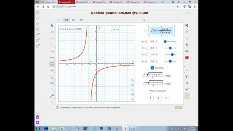Viewport: 233px width, 131px height.
Task: Show interesting case 3
Action: click(166, 98)
